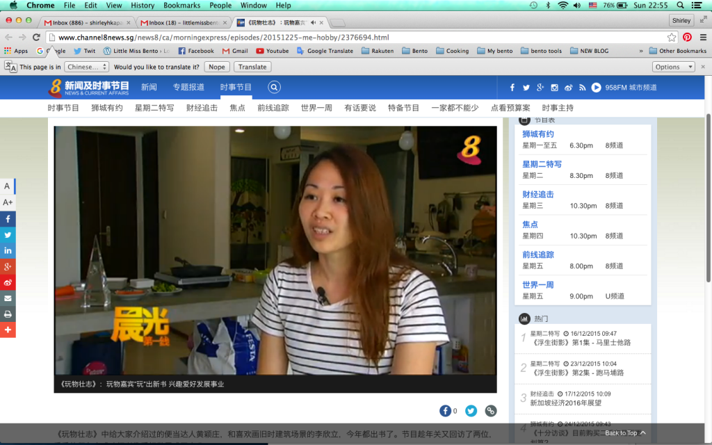This screenshot has width=712, height=445.
Task: Share via the Facebook button in left sidebar
Action: click(x=8, y=219)
